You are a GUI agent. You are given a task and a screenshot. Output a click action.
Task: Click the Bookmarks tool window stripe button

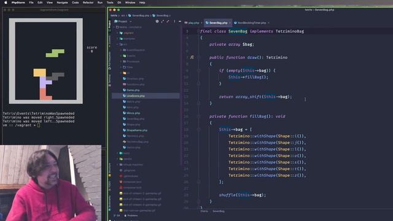coord(109,203)
